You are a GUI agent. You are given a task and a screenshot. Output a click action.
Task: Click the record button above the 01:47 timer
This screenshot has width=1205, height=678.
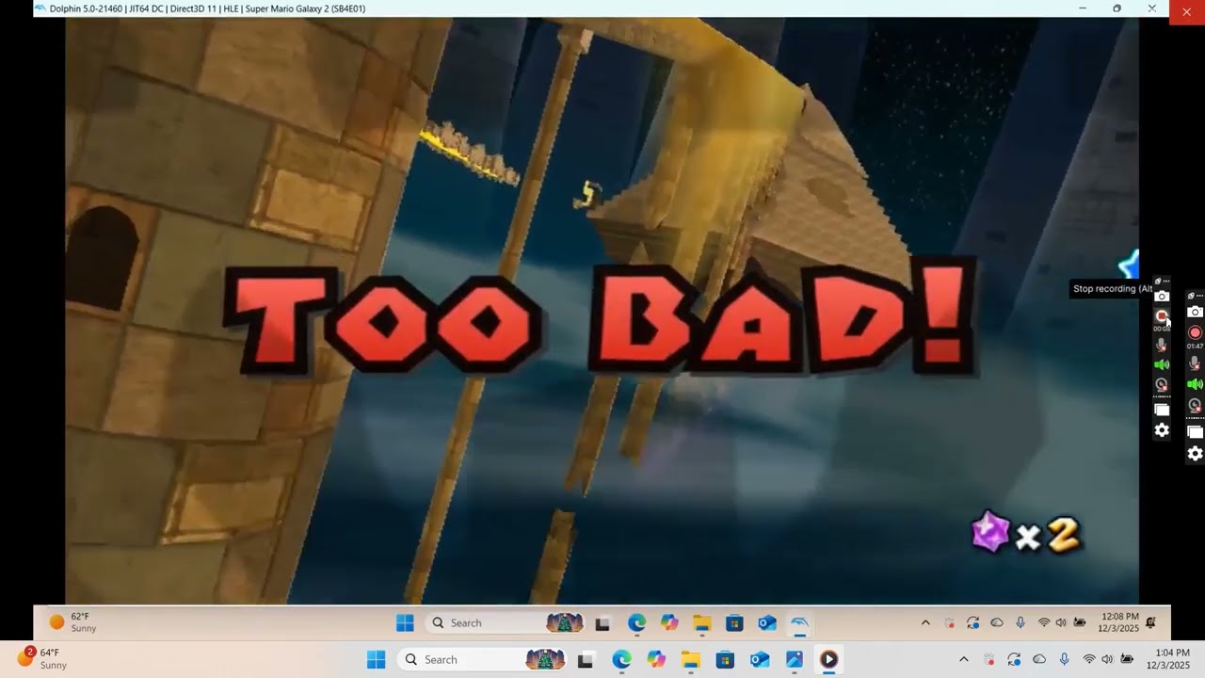(1195, 332)
